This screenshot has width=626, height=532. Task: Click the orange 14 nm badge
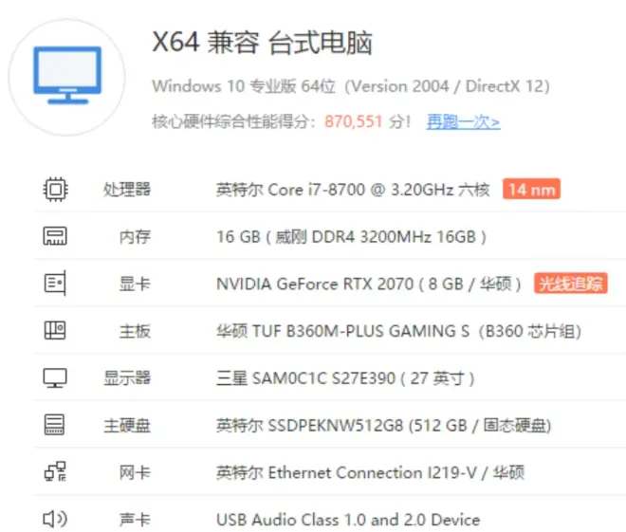[x=530, y=189]
